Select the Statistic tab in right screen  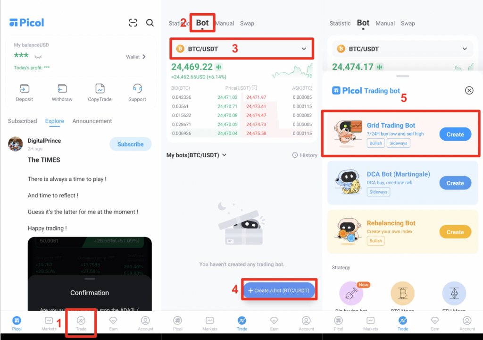pyautogui.click(x=340, y=24)
